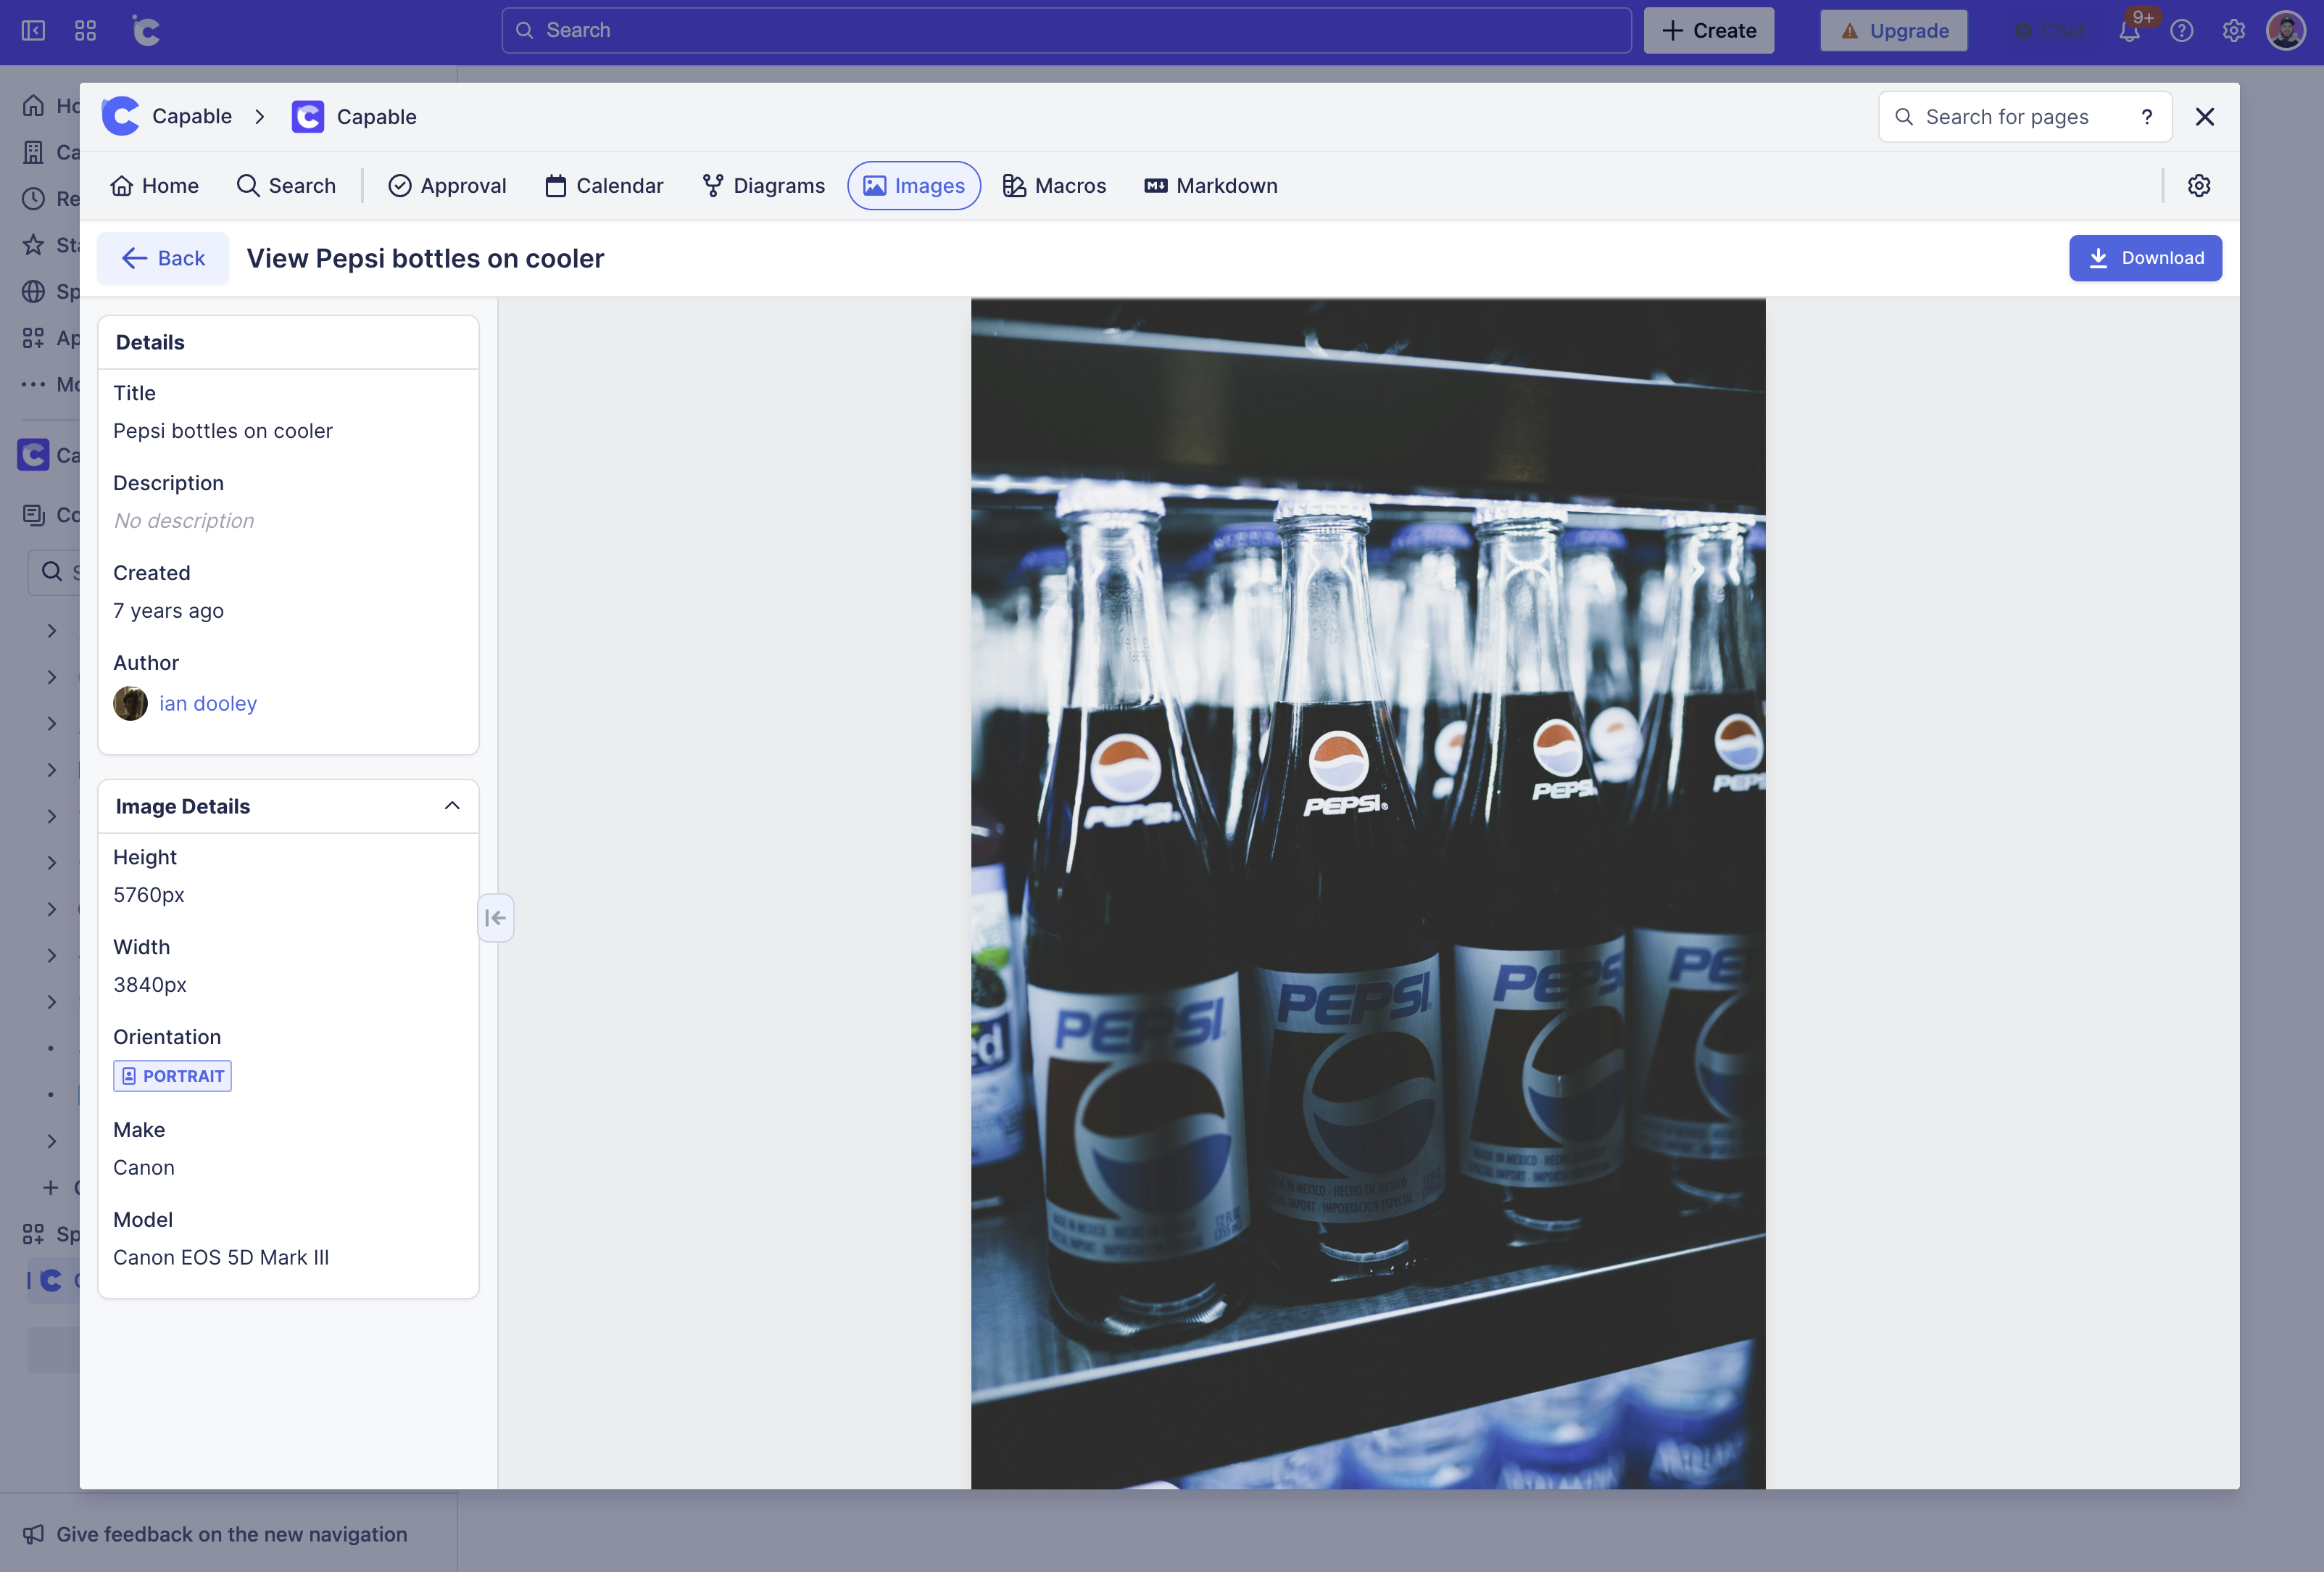The width and height of the screenshot is (2324, 1572).
Task: Open the help question mark in page search
Action: (2146, 116)
